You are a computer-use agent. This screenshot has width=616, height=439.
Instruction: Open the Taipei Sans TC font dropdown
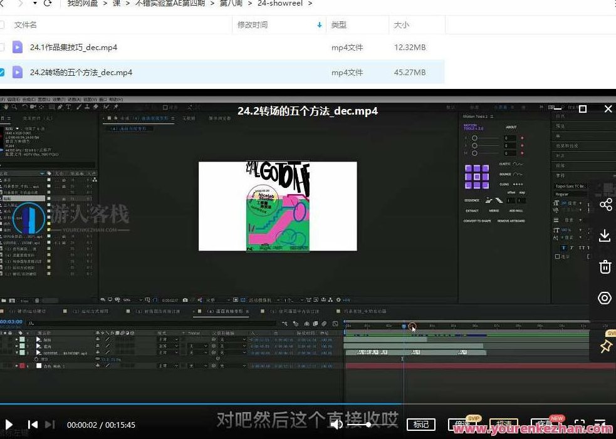click(570, 187)
